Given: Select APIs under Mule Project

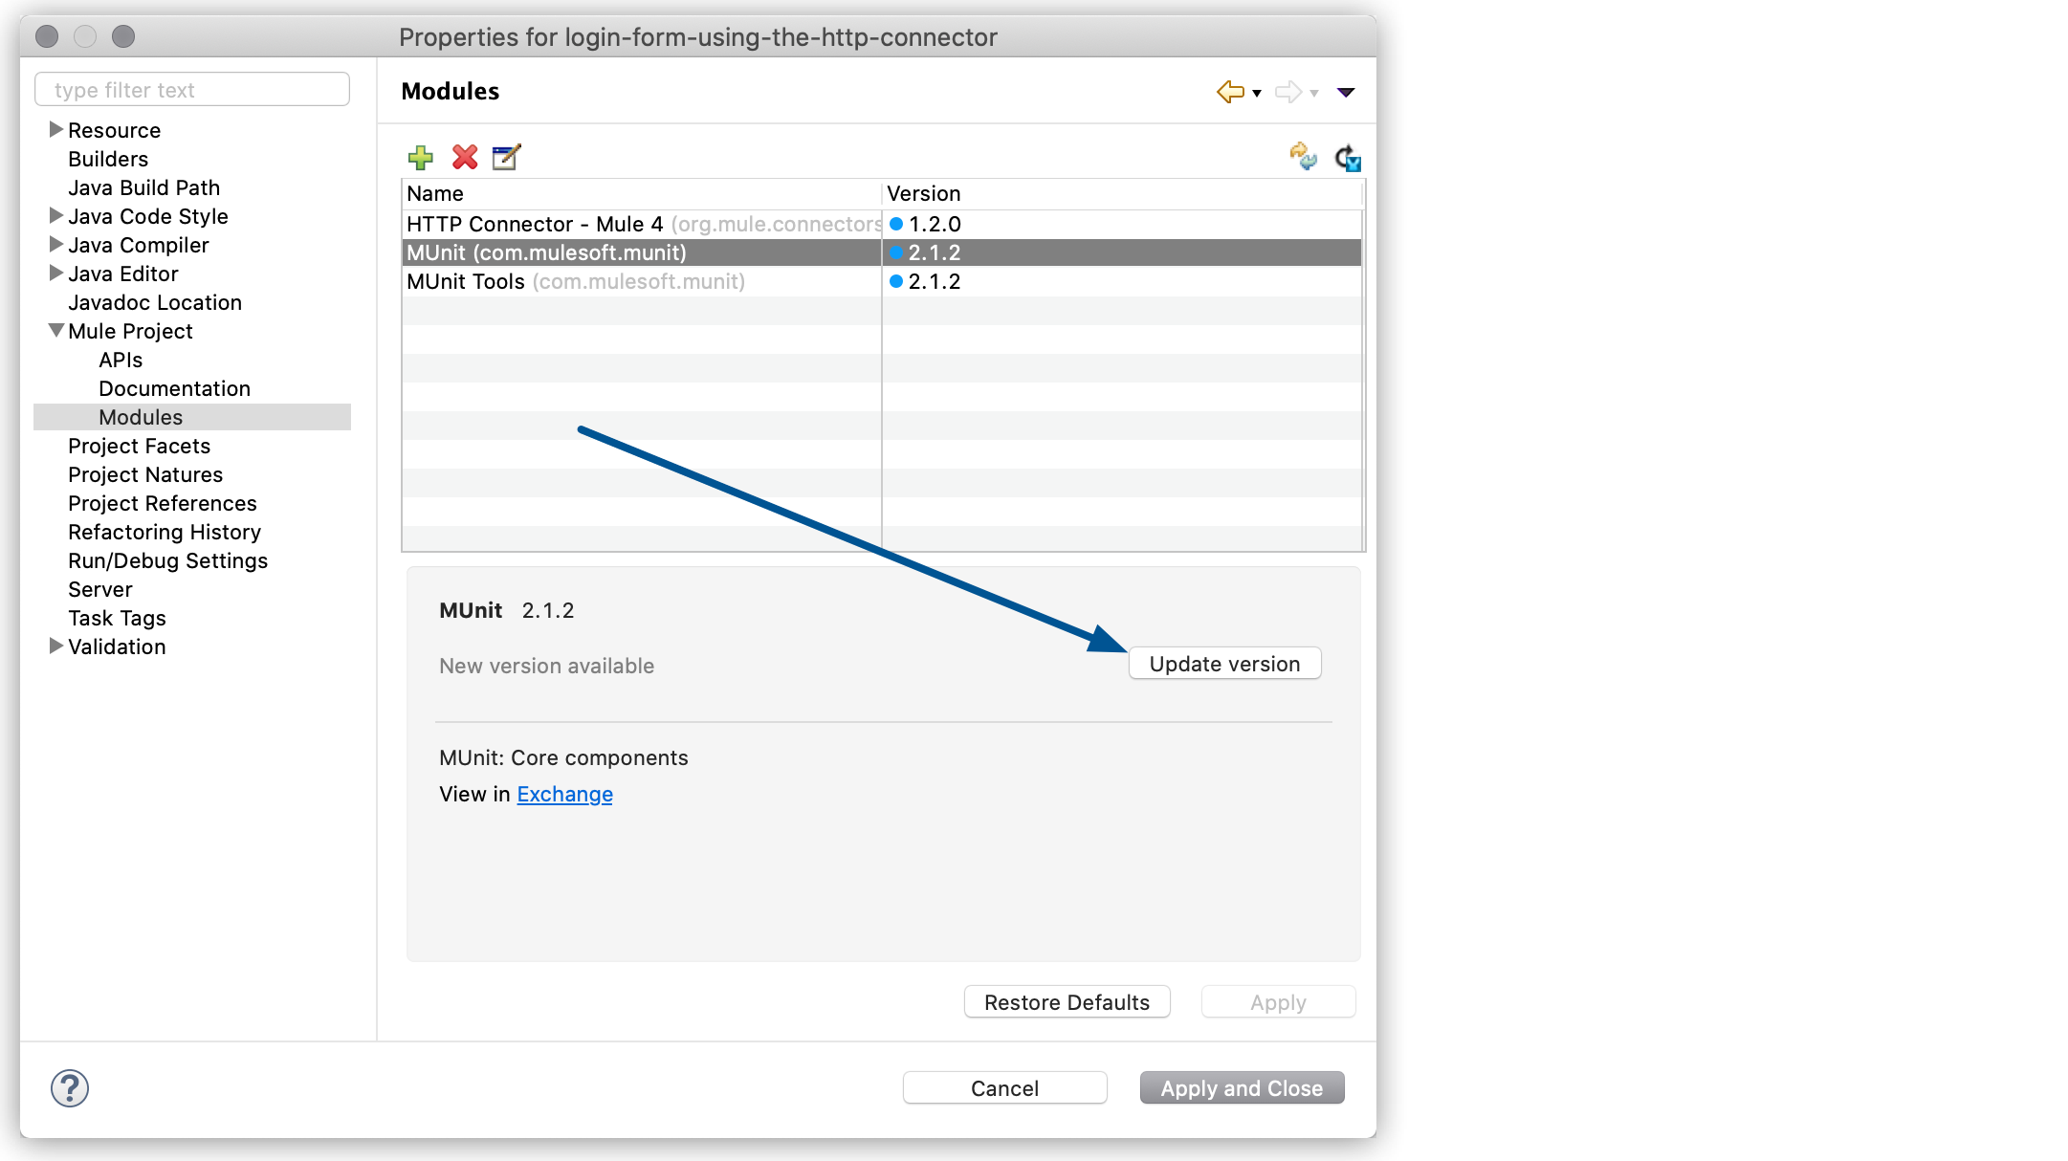Looking at the screenshot, I should click(120, 359).
